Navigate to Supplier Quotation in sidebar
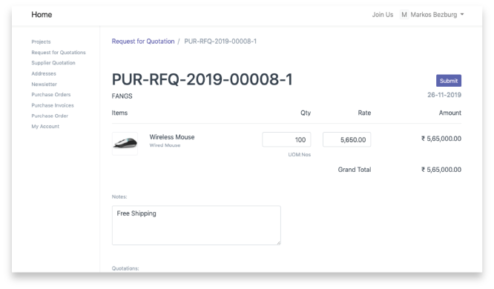The width and height of the screenshot is (494, 289). pyautogui.click(x=53, y=63)
